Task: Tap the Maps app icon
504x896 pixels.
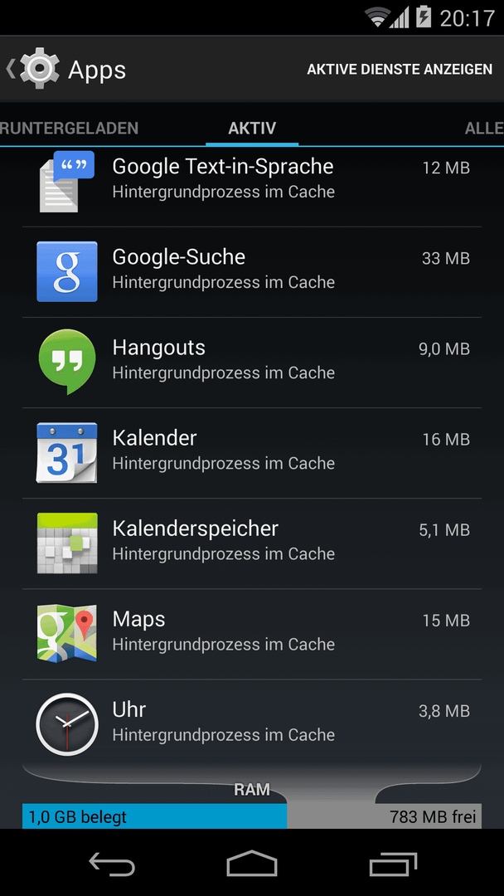Action: [67, 633]
